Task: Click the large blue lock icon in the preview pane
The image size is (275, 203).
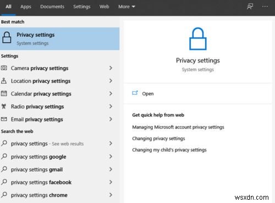Action: [x=198, y=39]
